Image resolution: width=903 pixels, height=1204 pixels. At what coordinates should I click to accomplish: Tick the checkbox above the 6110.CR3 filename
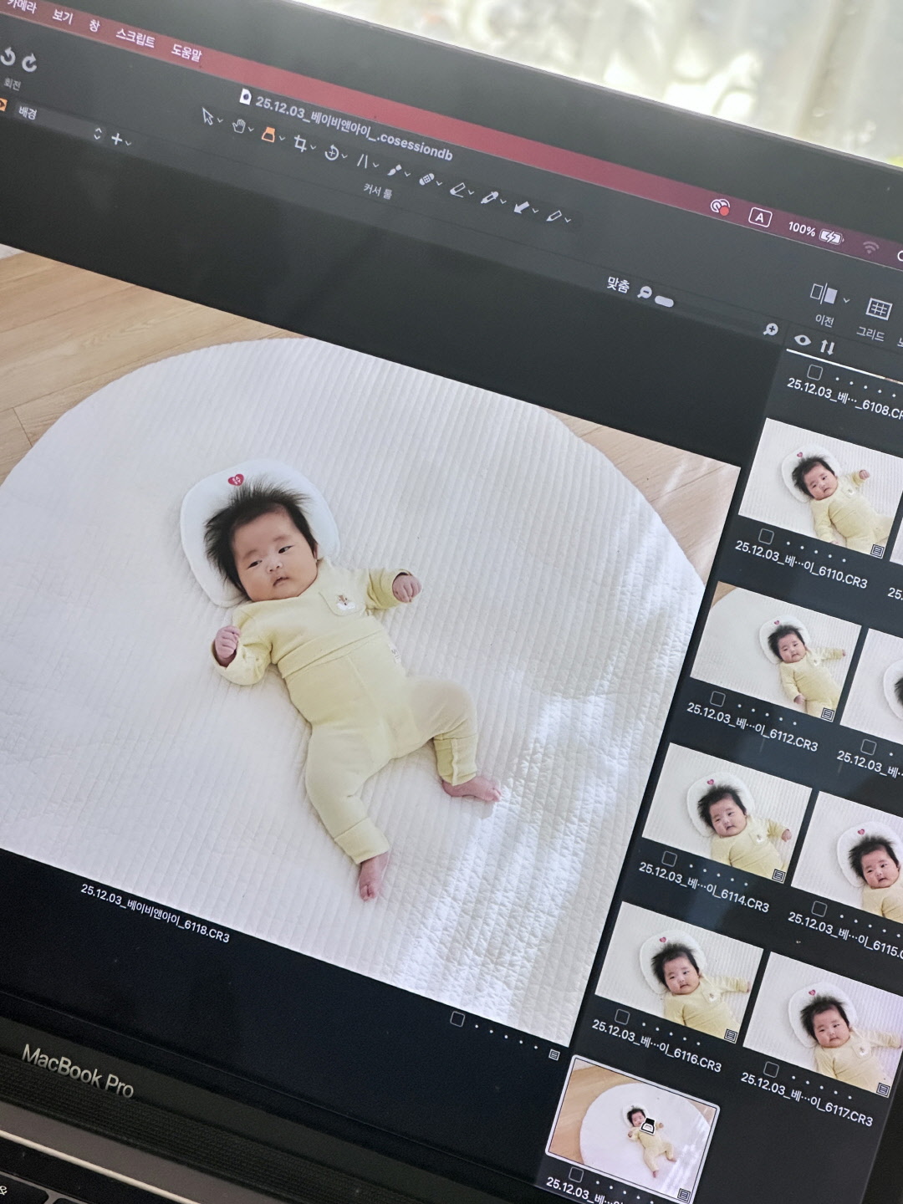click(x=766, y=536)
